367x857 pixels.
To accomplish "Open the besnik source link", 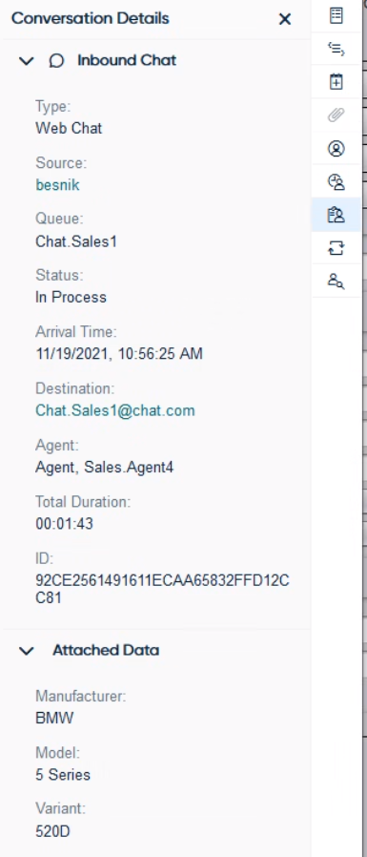I will tap(57, 185).
